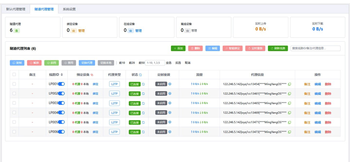Click 备注 action for row LP002
This screenshot has height=162, width=350.
307,94
